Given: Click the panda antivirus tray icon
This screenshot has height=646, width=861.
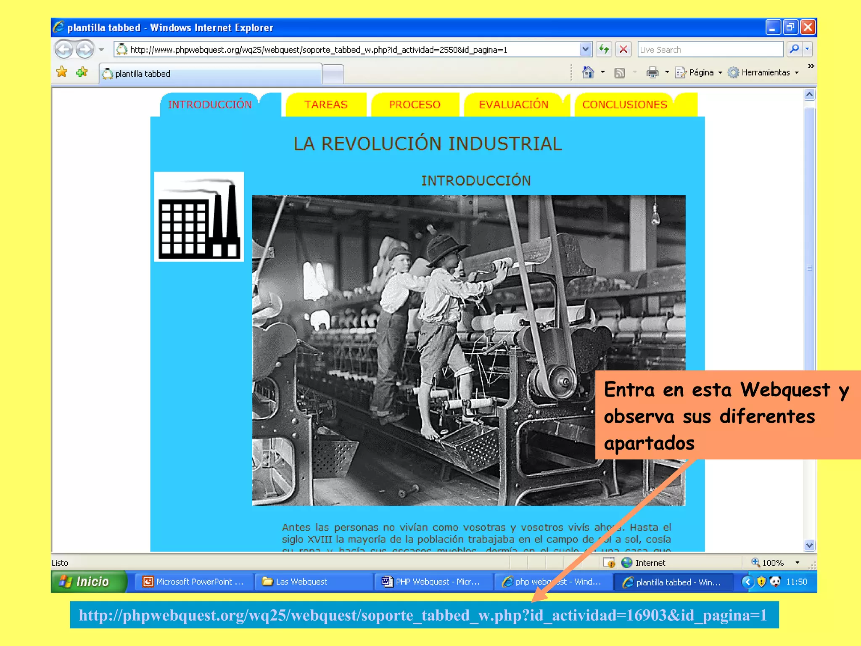Looking at the screenshot, I should [775, 582].
